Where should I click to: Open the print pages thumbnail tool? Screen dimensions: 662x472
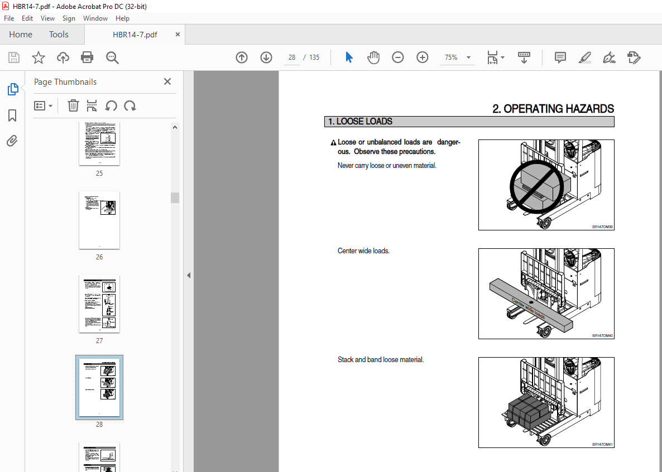[92, 105]
